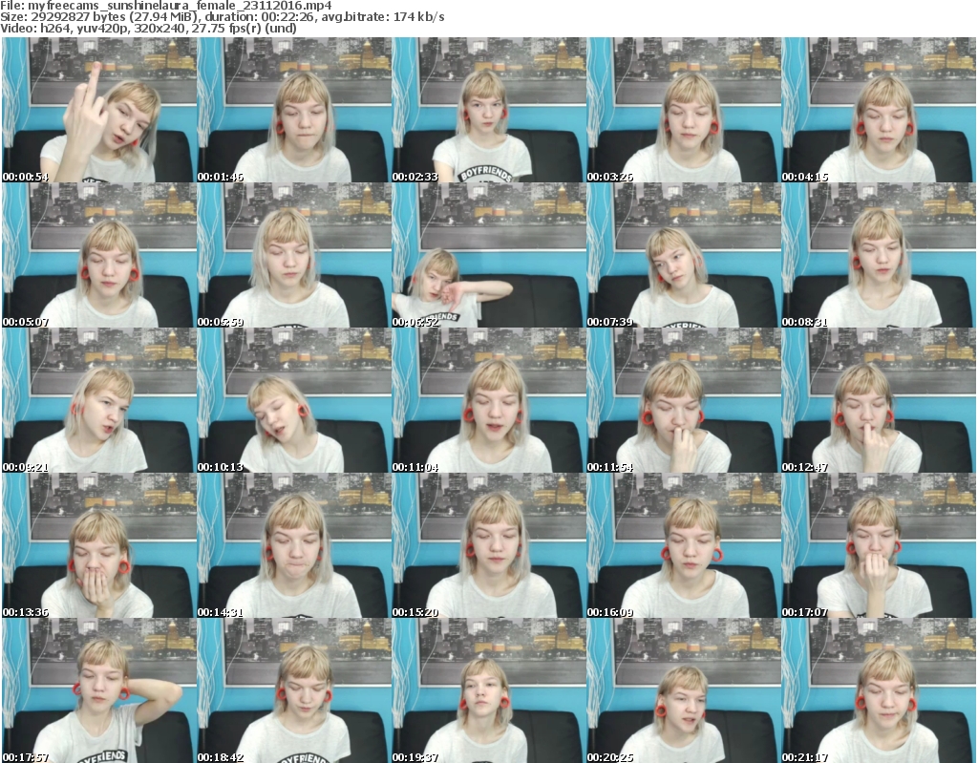Select thumbnail timestamped 00:16:09
Image resolution: width=978 pixels, height=763 pixels.
(684, 546)
